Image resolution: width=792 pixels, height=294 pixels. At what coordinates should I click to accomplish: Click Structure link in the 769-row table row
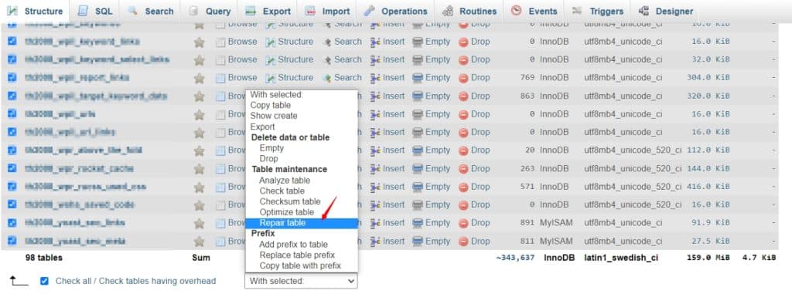pos(295,78)
